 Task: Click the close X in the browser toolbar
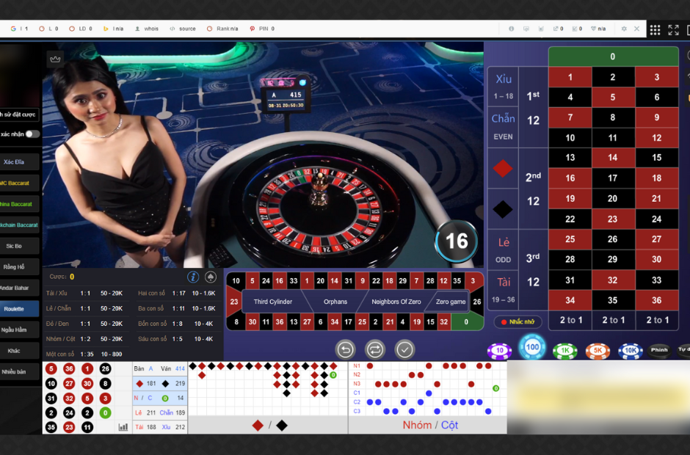(x=636, y=29)
